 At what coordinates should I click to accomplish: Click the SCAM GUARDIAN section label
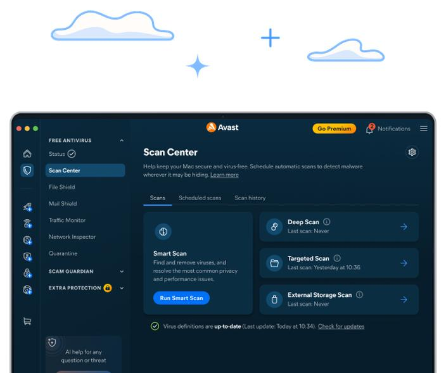71,271
